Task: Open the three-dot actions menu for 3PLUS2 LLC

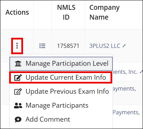Action: click(17, 46)
